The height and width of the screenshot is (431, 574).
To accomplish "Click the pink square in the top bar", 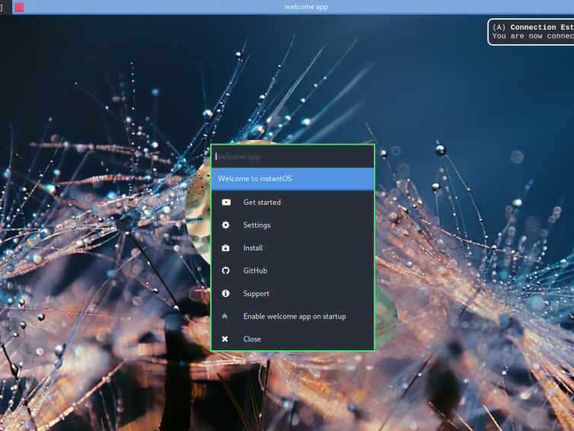I will pyautogui.click(x=19, y=7).
